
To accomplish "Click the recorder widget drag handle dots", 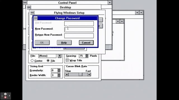I will coord(2,96).
